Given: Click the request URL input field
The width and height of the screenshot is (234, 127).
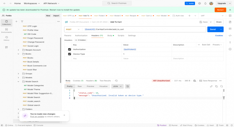Looking at the screenshot, I should pos(144,29).
